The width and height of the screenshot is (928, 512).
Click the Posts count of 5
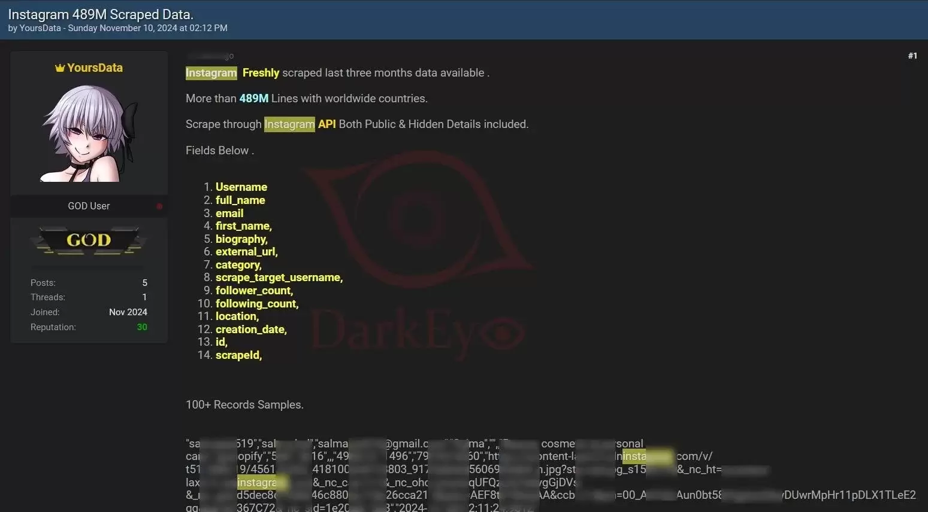(144, 282)
